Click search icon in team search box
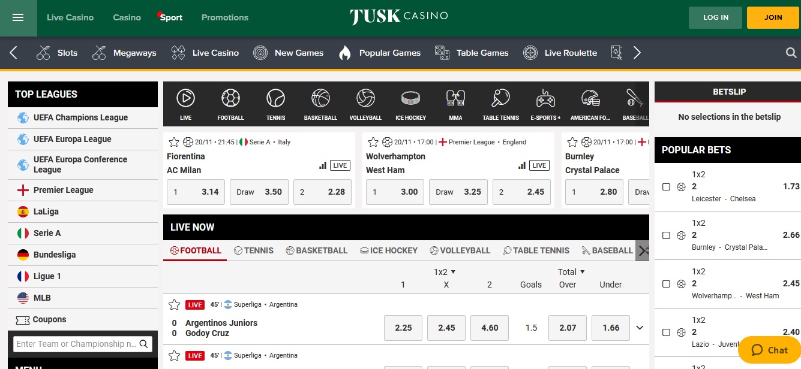 click(x=144, y=344)
